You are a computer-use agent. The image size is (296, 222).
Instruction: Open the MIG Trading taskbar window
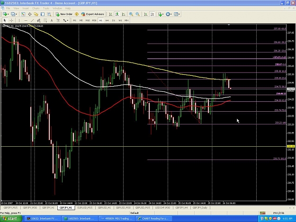point(117,219)
